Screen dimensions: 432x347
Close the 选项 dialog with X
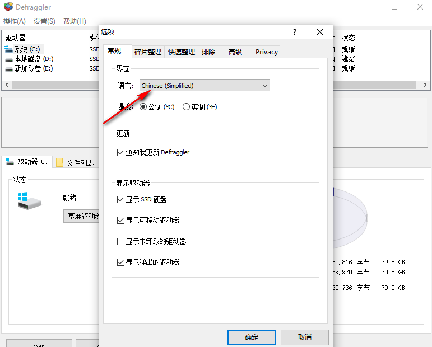click(320, 32)
